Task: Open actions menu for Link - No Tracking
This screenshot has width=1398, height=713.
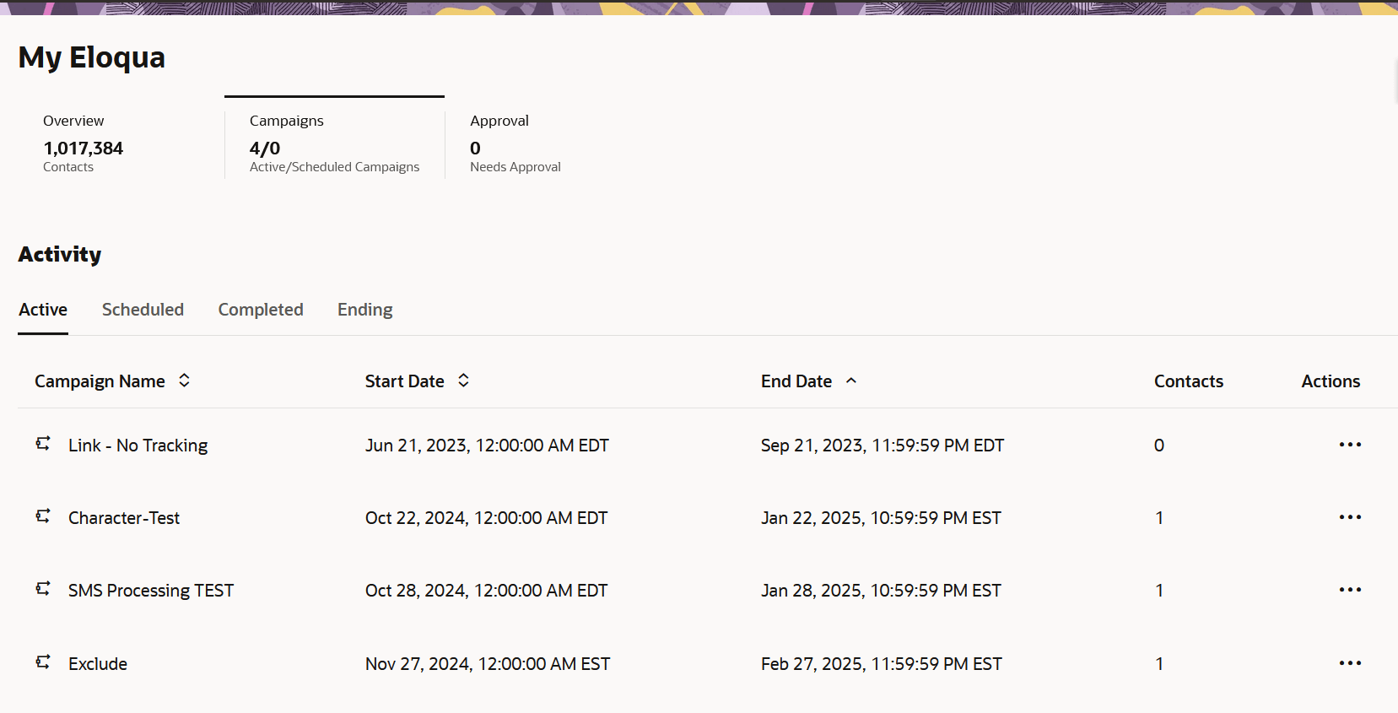Action: 1350,445
